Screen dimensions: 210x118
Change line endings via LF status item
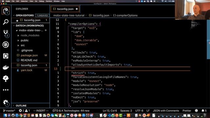pos(148,111)
